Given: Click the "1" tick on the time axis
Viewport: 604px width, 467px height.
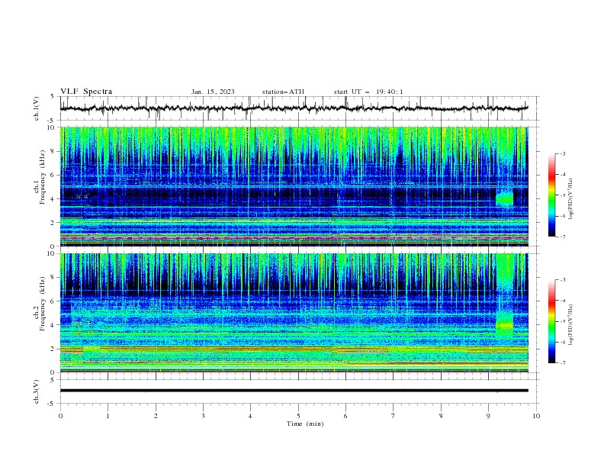Looking at the screenshot, I should pyautogui.click(x=108, y=416).
